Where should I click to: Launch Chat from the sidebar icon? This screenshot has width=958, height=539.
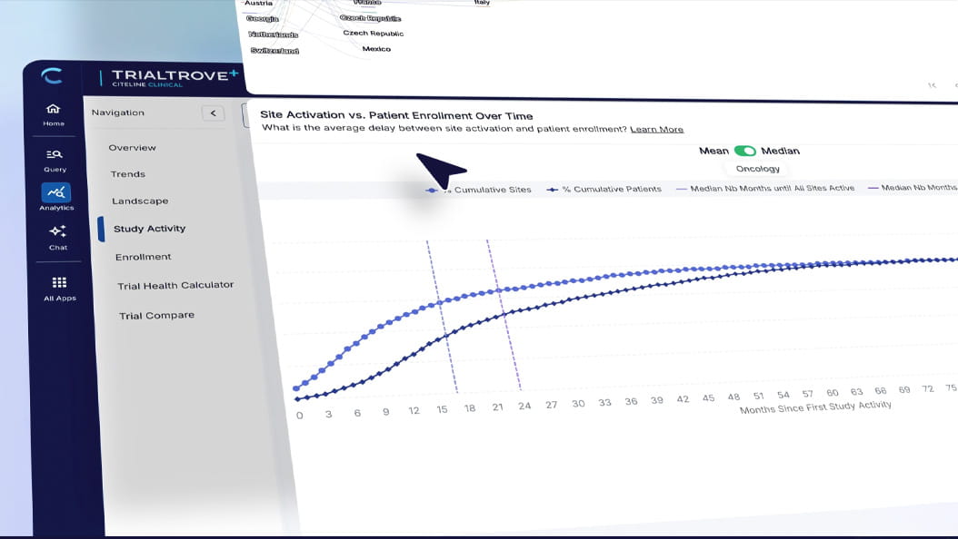(56, 231)
